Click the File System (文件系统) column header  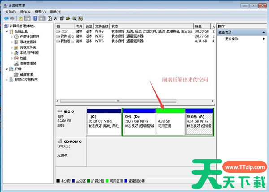[102, 26]
